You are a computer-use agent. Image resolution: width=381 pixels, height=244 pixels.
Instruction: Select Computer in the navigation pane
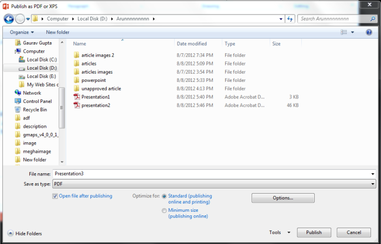[30, 51]
